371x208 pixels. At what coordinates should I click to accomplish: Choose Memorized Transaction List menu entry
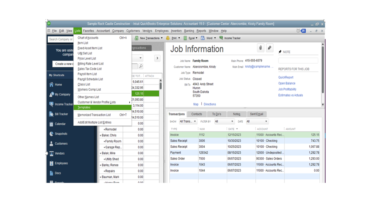coord(102,115)
